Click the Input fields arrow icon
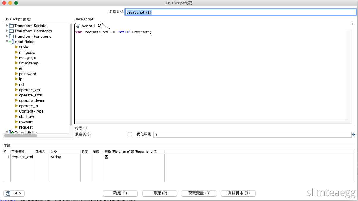The width and height of the screenshot is (358, 201). click(11, 42)
